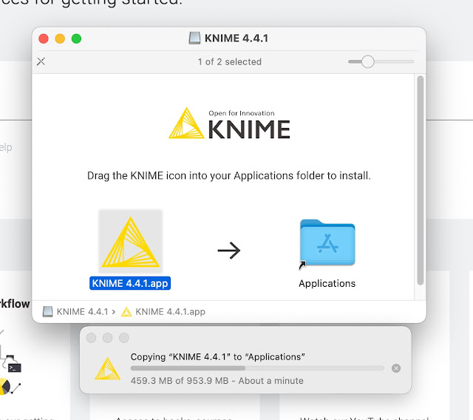The image size is (473, 420).
Task: Click the disk icon in window title
Action: click(194, 38)
